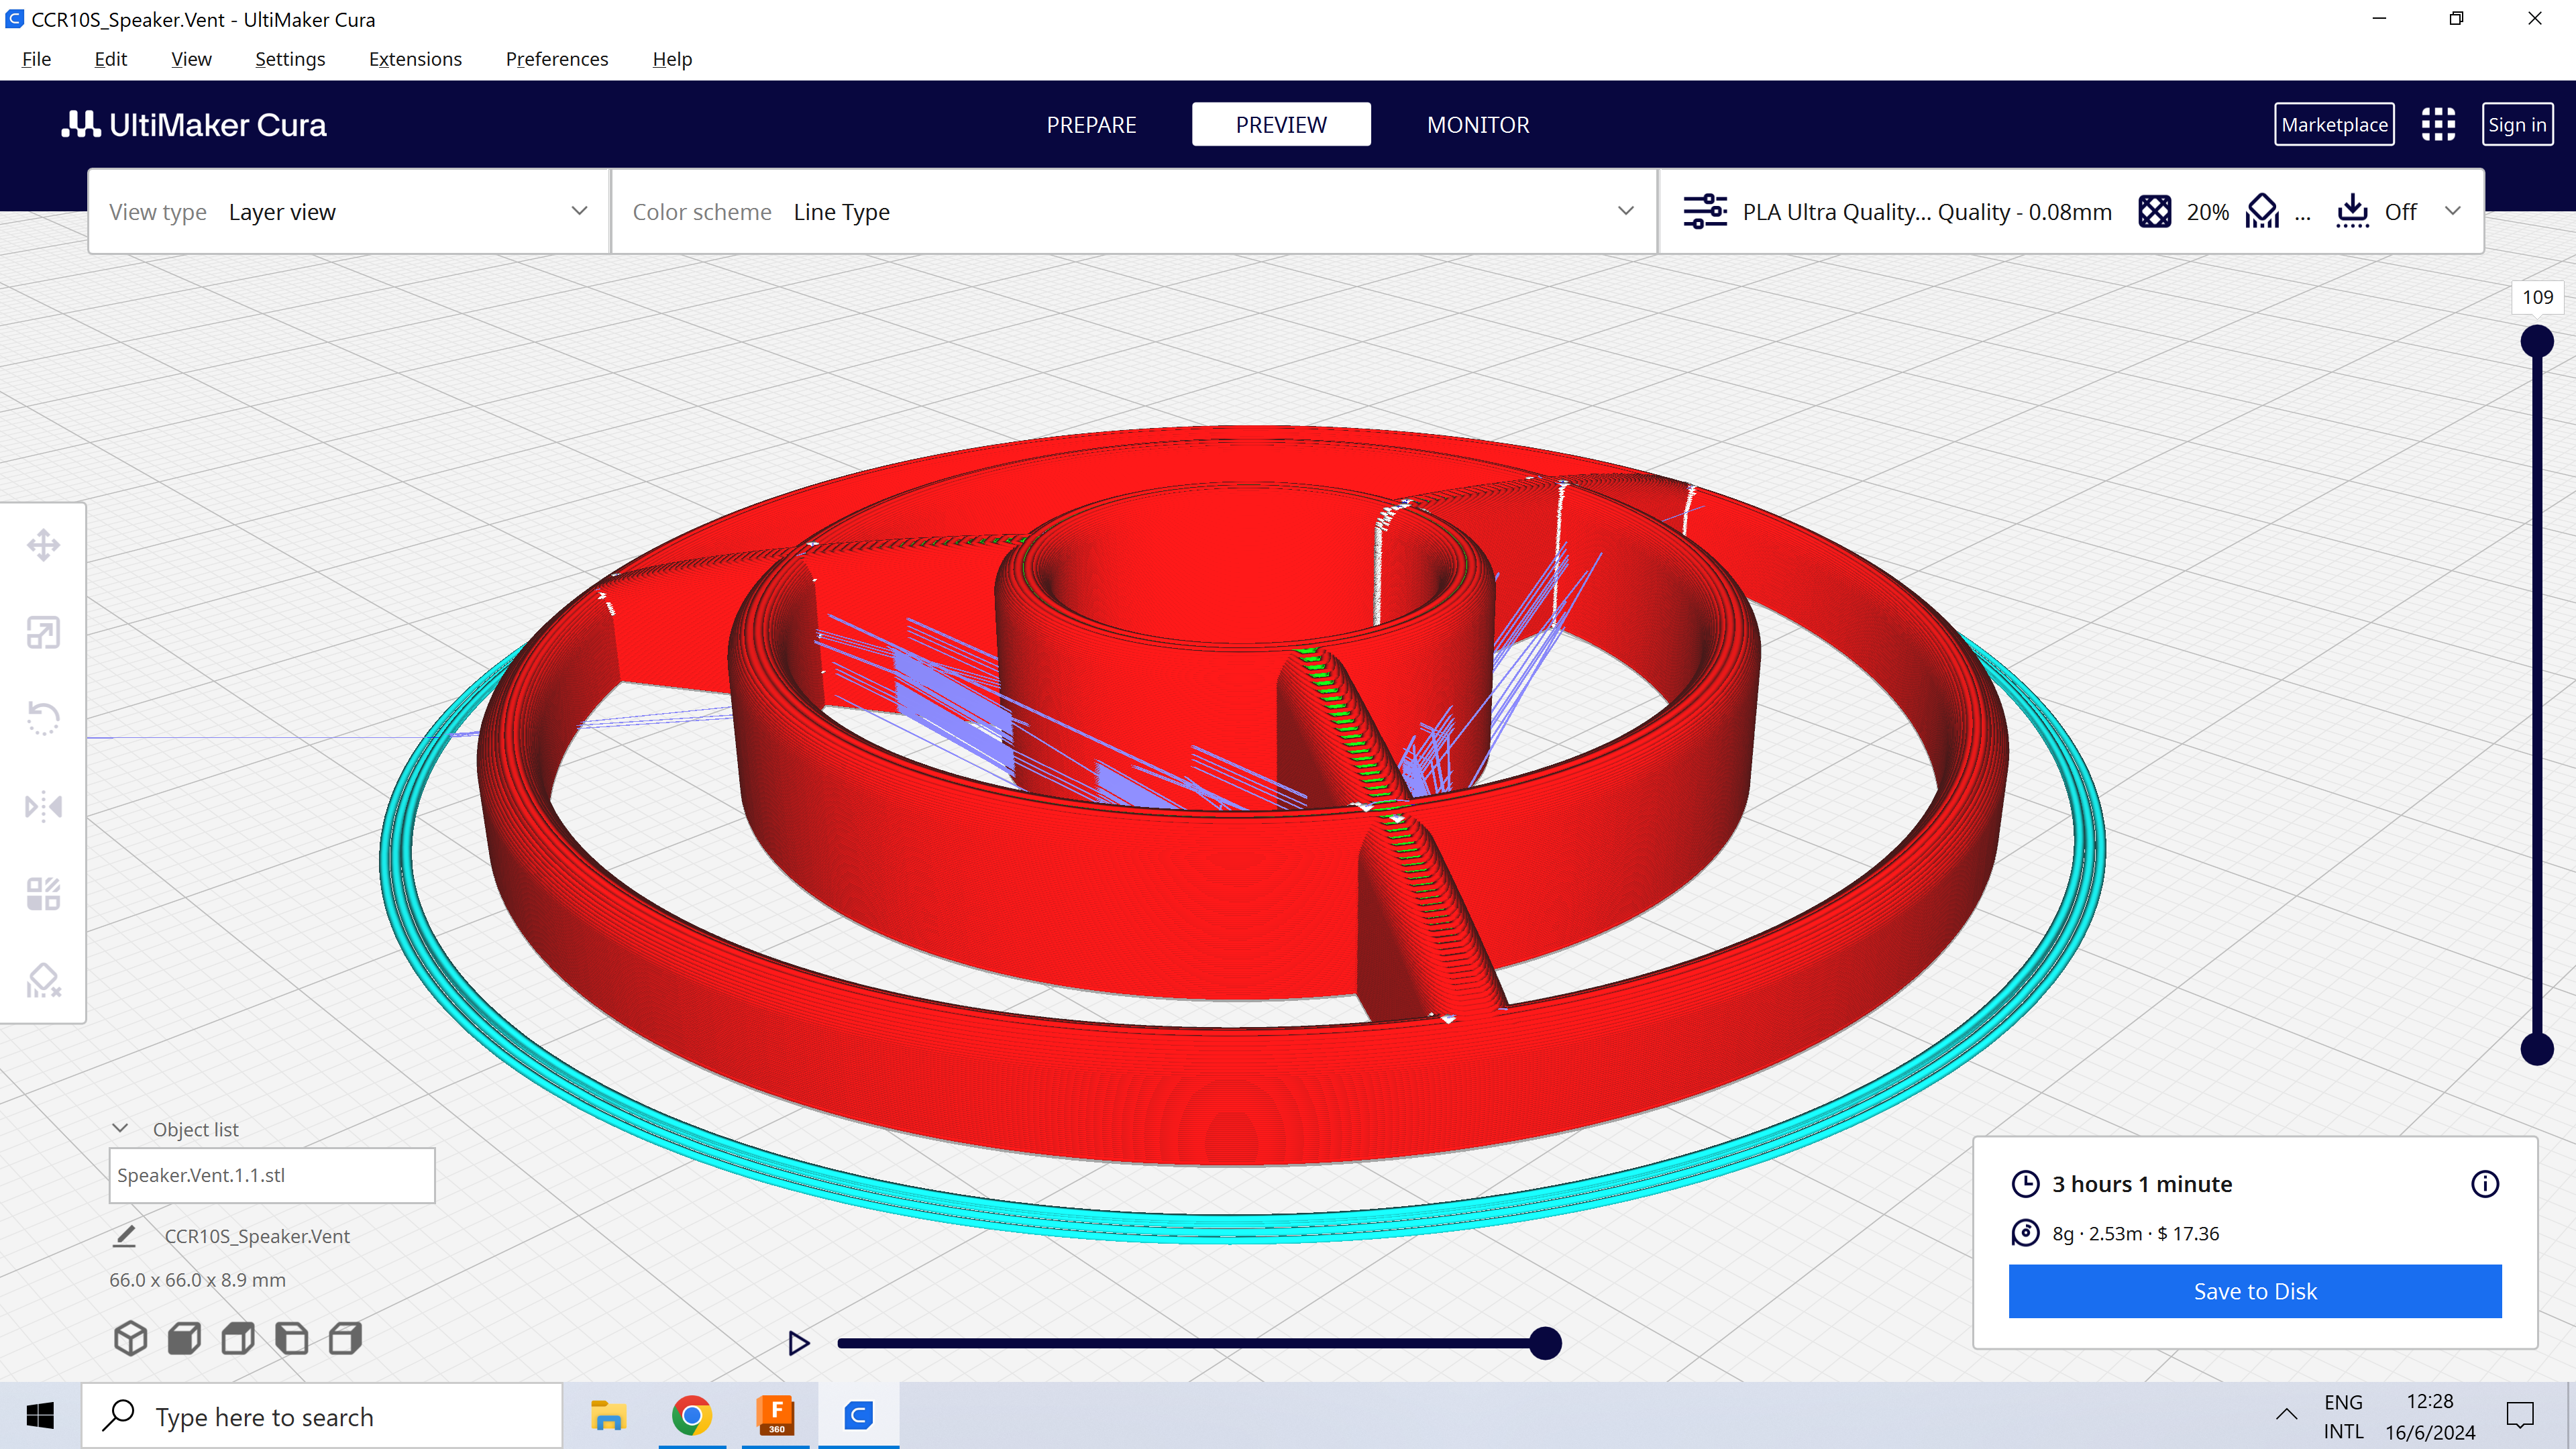Switch to left side view icon
The height and width of the screenshot is (1449, 2576).
coord(292,1338)
